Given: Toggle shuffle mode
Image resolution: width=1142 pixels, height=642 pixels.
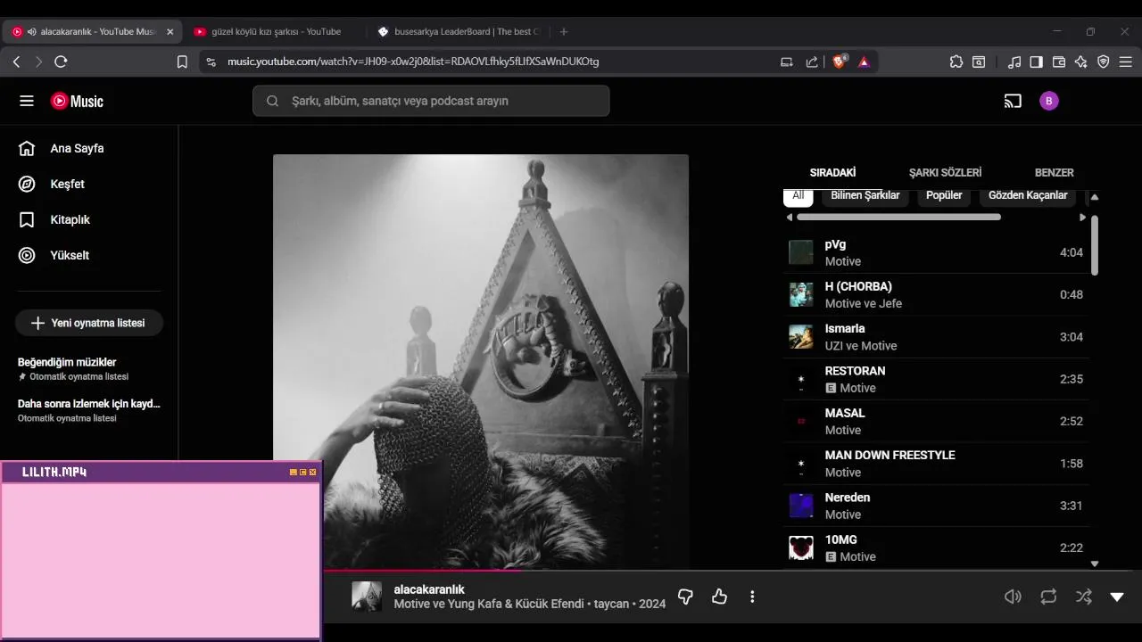Looking at the screenshot, I should click(x=1084, y=597).
